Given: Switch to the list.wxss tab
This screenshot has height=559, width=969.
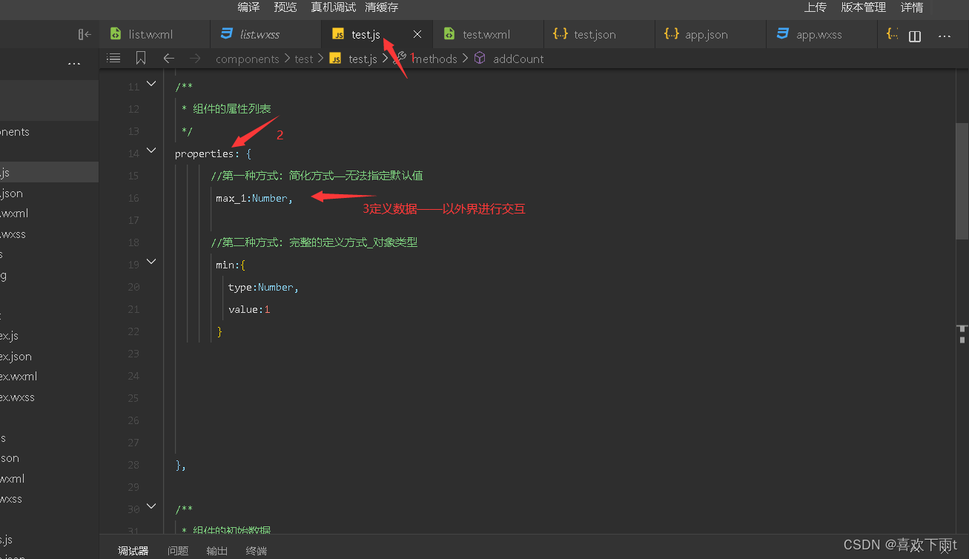Looking at the screenshot, I should 266,34.
